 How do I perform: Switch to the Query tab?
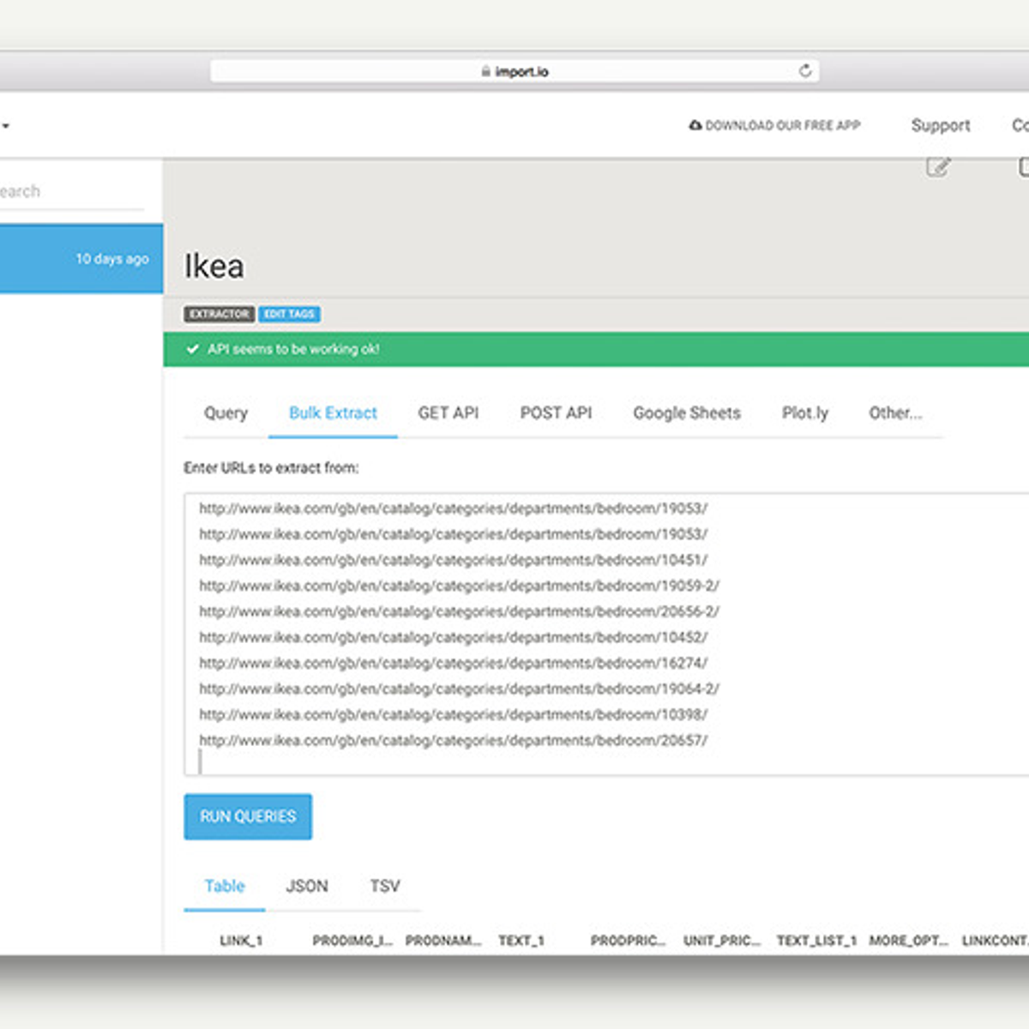pos(226,412)
